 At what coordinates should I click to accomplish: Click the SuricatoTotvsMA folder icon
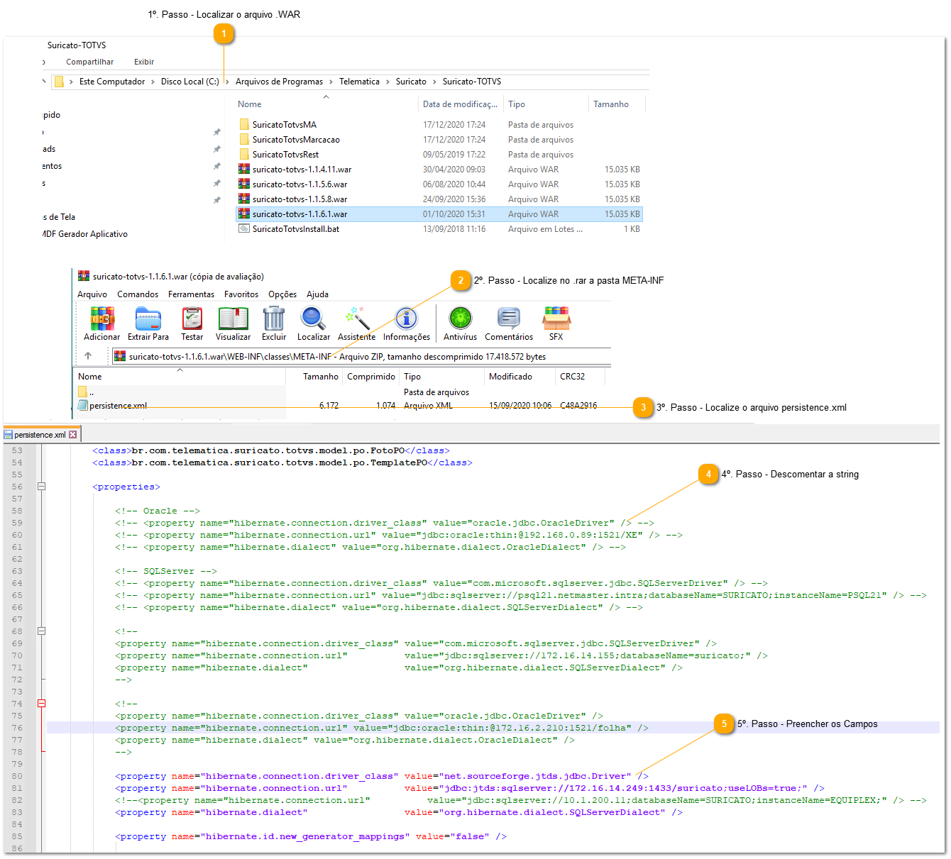pyautogui.click(x=244, y=124)
